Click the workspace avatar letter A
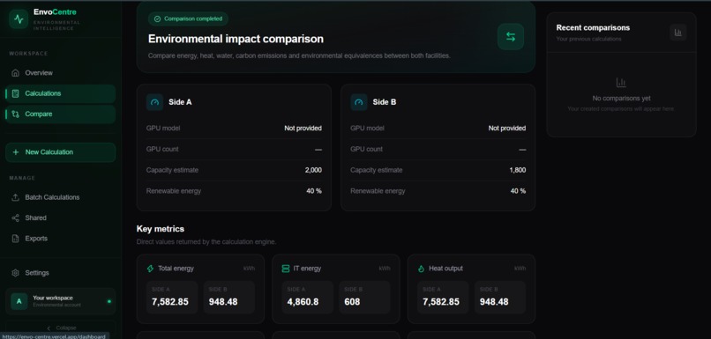 pos(19,301)
